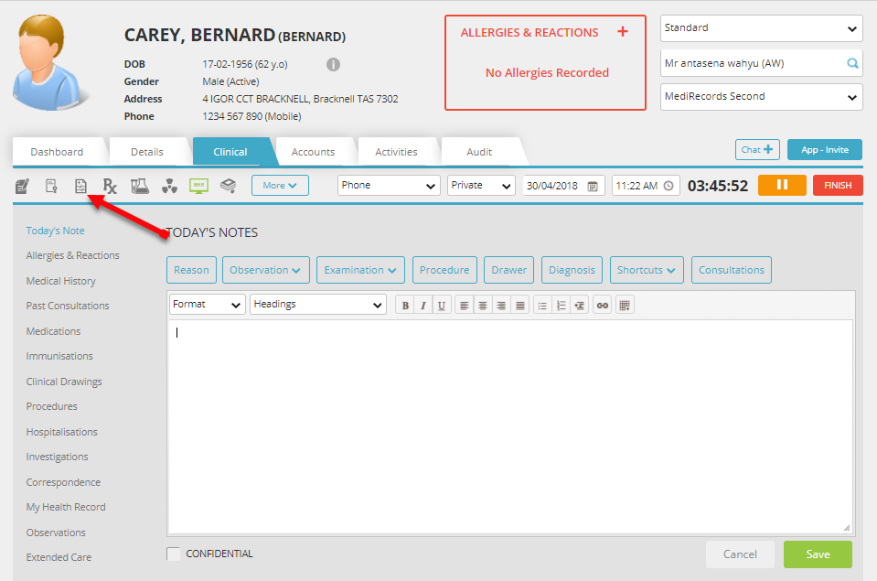Open the ECG results document icon
The height and width of the screenshot is (581, 877).
[x=80, y=186]
